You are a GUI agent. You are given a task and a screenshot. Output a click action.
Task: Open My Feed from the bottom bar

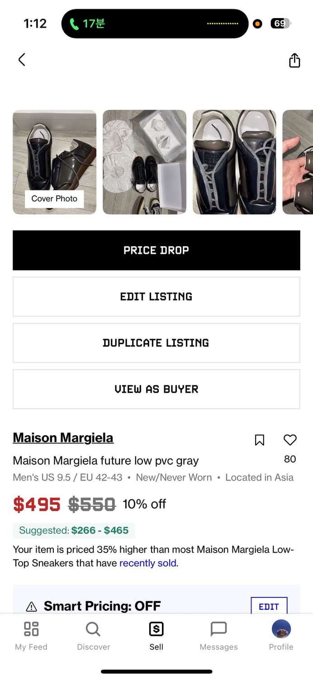point(31,629)
